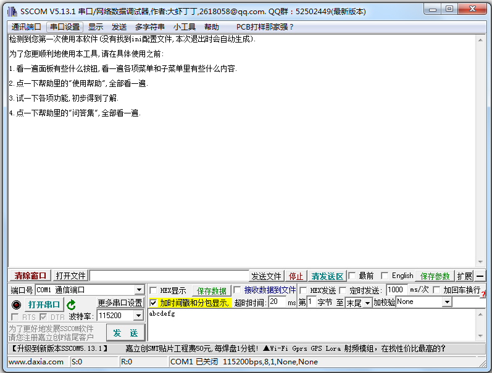This screenshot has height=373, width=492.
Task: Click the send area scrollbar up arrow
Action: [x=480, y=314]
